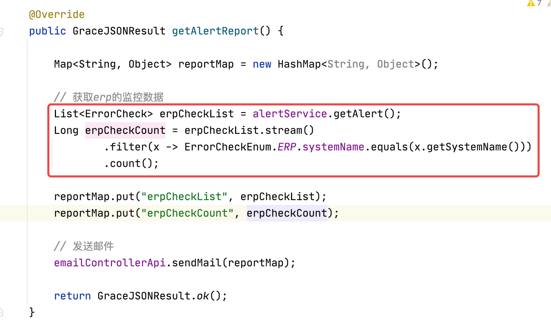
Task: Collapse getAlertReport method with top fold marker
Action: coord(1,31)
